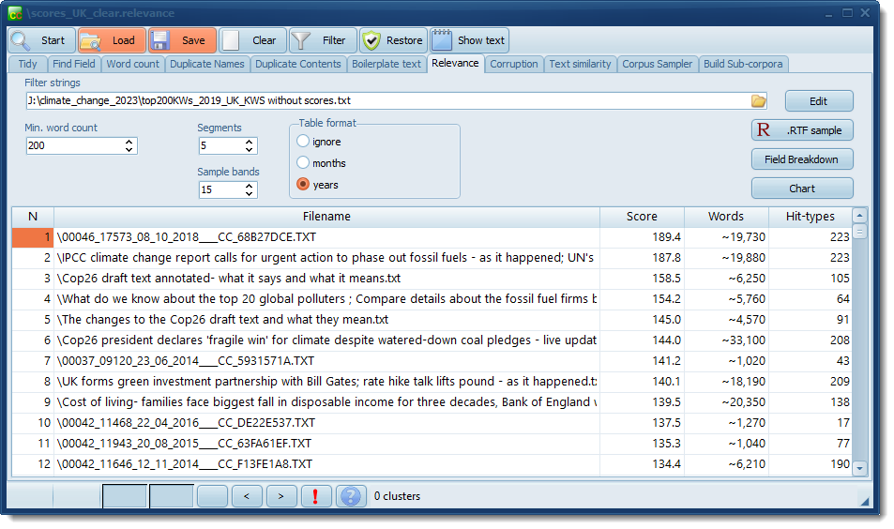
Task: Switch to the Corruption tab
Action: click(x=514, y=64)
